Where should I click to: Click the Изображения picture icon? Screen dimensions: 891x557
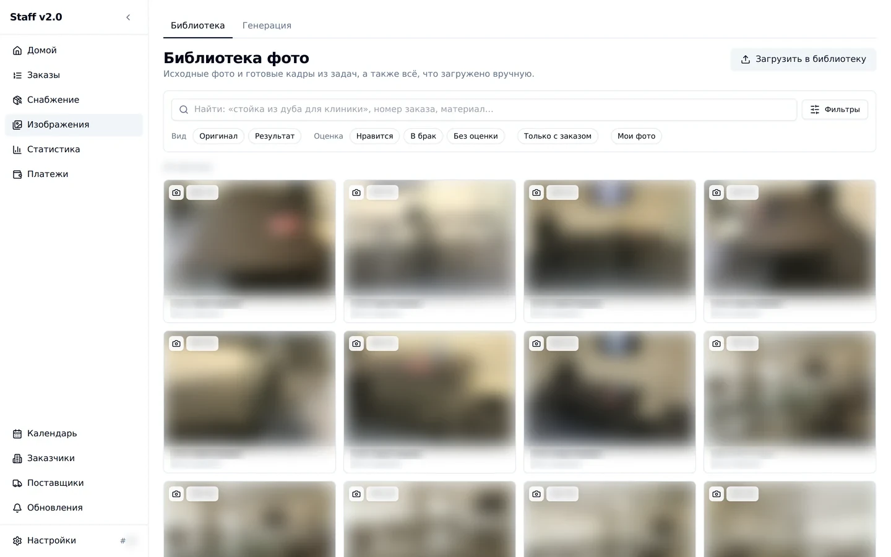(17, 125)
